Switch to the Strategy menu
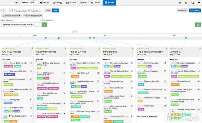 tap(58, 3)
